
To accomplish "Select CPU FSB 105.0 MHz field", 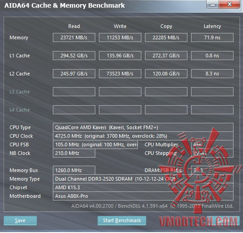I will tap(95, 144).
